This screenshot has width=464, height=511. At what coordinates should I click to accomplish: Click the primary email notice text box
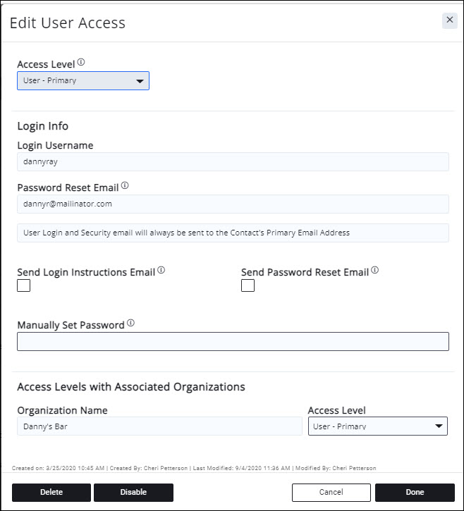coord(233,233)
